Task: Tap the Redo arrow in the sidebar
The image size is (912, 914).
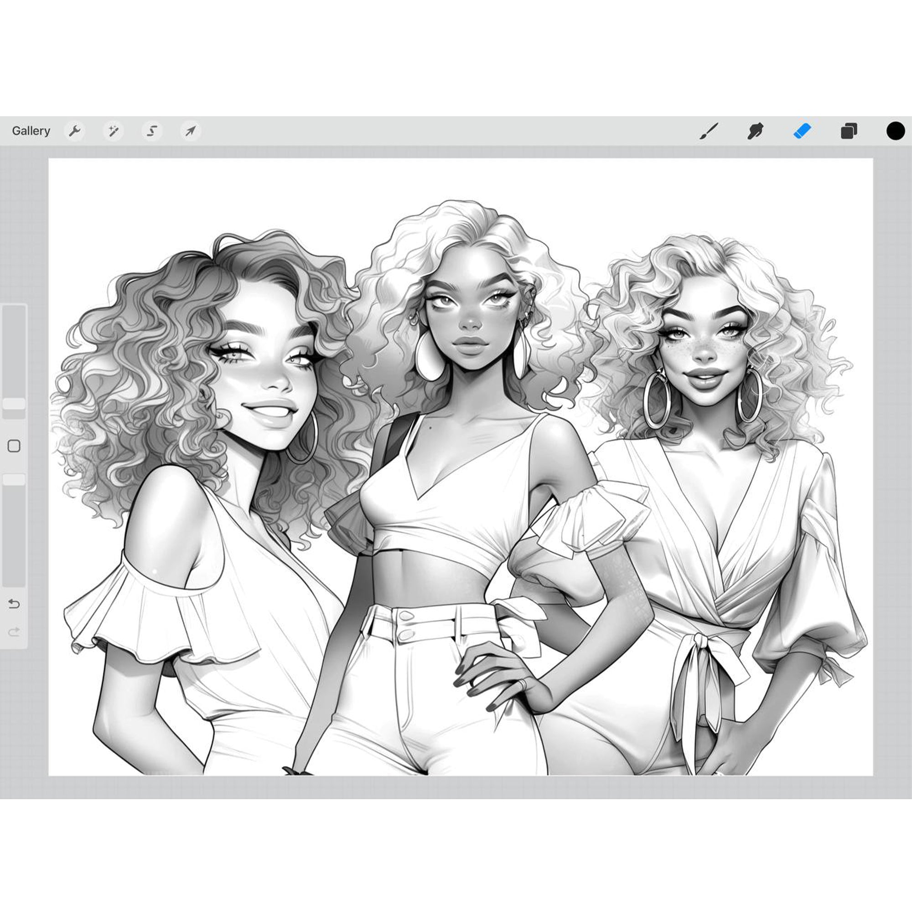Action: pos(14,631)
